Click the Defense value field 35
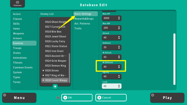 111,47
